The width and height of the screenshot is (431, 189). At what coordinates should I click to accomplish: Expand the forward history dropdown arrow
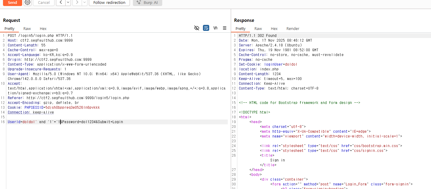tap(84, 2)
